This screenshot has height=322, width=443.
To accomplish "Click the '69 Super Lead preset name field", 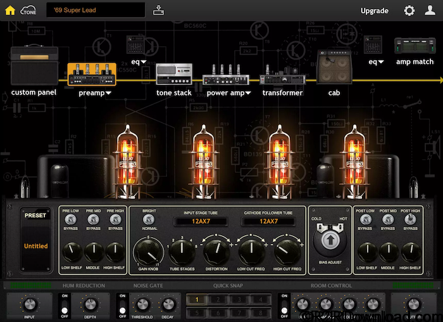I will [96, 10].
